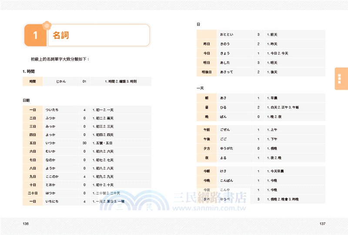Click the reading よる
The width and height of the screenshot is (348, 235).
pos(223,158)
